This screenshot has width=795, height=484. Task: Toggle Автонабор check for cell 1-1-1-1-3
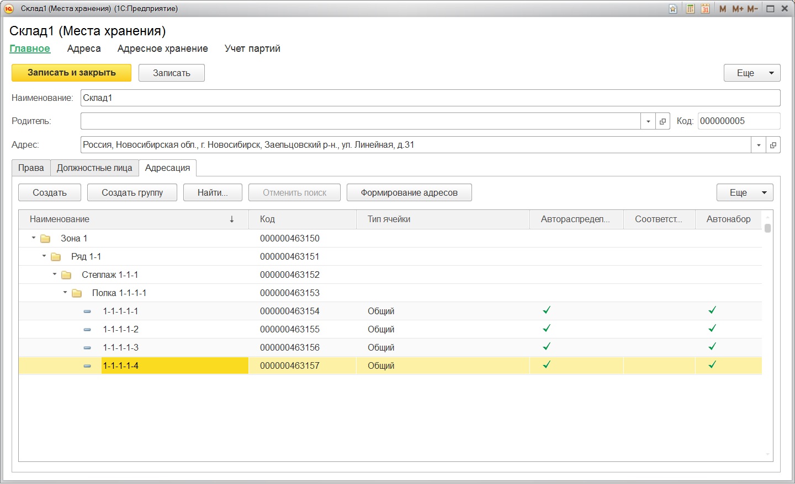tap(712, 347)
